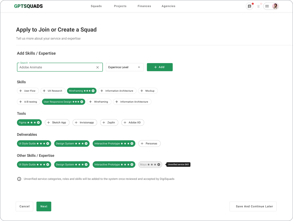The width and height of the screenshot is (293, 221).
Task: Clear the Adobe Animate search text
Action: [98, 67]
